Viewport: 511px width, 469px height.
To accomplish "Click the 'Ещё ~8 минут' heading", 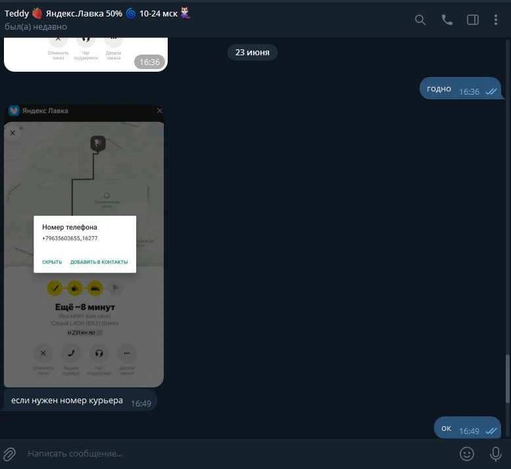I will [x=85, y=307].
